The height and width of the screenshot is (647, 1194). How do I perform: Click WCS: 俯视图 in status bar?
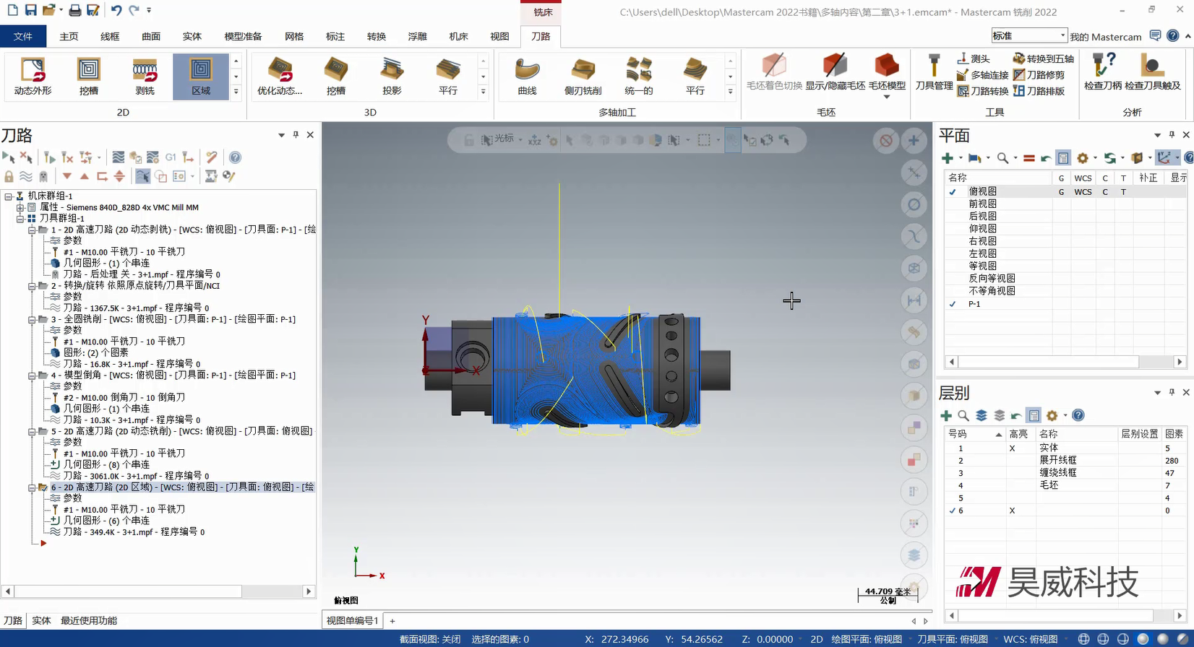pyautogui.click(x=1031, y=639)
